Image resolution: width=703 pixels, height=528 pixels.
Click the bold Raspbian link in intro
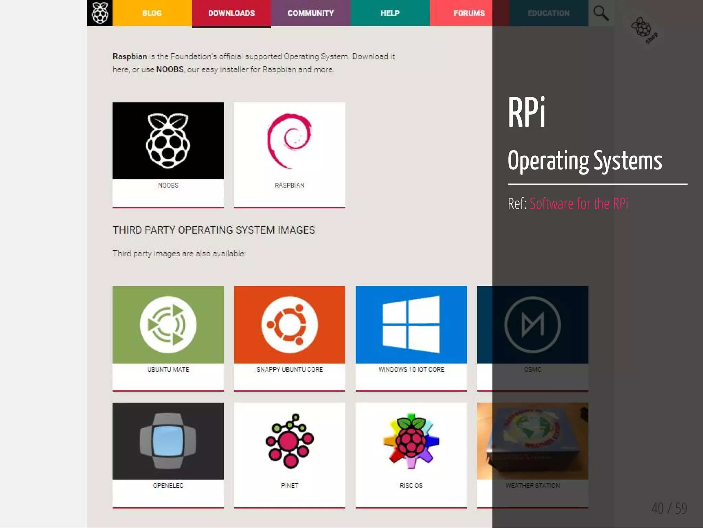pos(130,56)
